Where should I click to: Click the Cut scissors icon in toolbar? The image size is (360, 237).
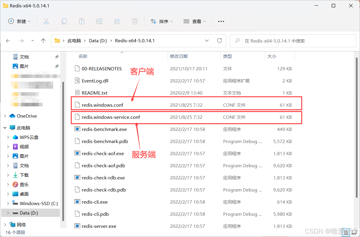click(x=46, y=21)
